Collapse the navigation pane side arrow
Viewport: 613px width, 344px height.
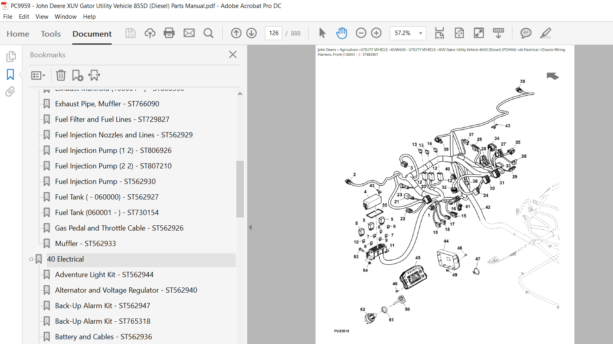coord(250,227)
